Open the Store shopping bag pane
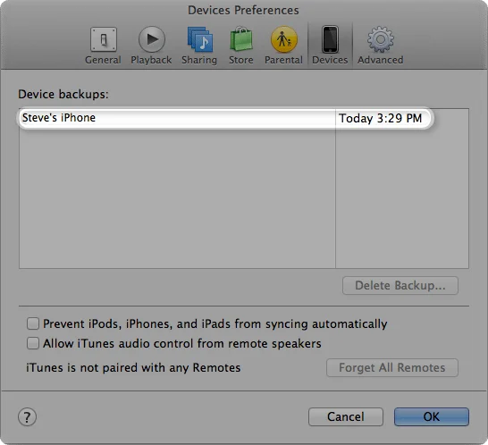Viewport: 488px width, 445px height. coord(241,46)
